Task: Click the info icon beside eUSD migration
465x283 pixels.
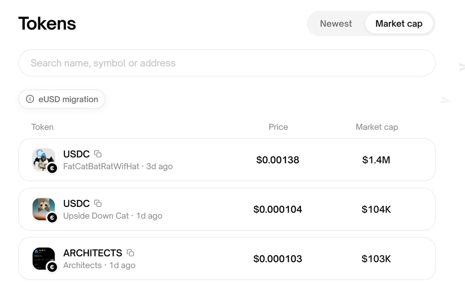Action: pyautogui.click(x=30, y=99)
